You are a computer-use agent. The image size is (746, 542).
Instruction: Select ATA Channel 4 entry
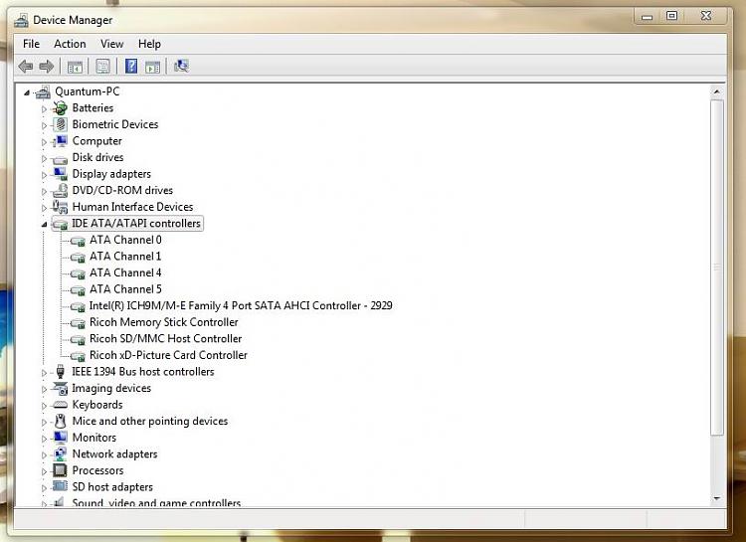[125, 272]
